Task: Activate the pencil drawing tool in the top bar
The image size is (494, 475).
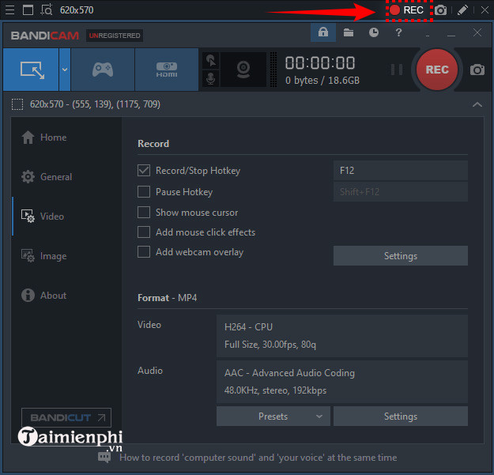Action: 462,10
